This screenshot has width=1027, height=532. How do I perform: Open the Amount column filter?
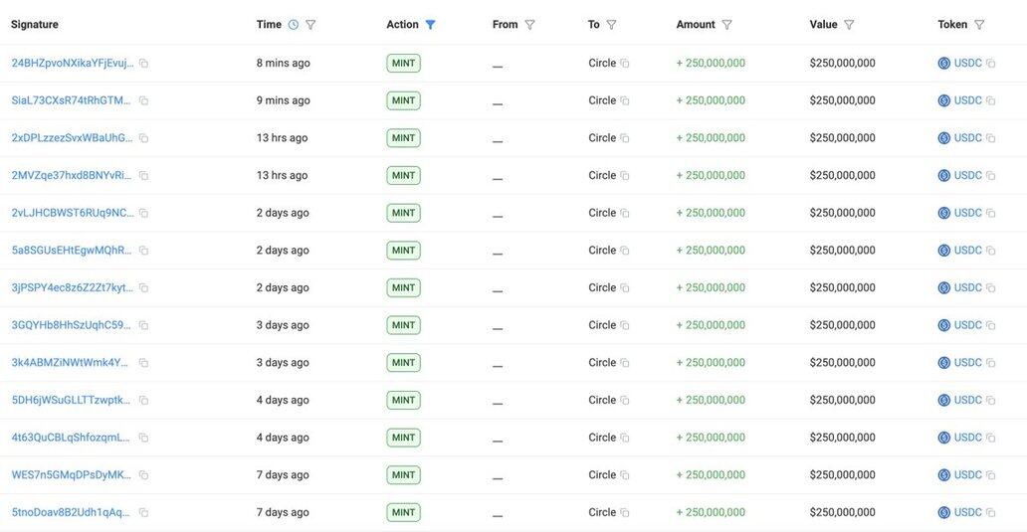click(x=726, y=25)
